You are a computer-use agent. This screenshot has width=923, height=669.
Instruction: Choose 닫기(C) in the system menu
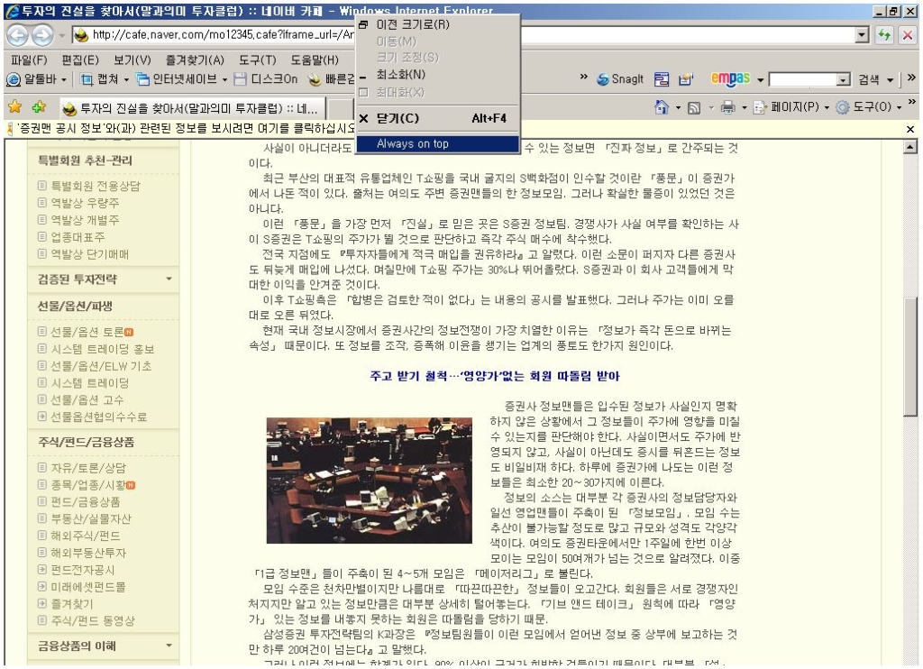point(437,118)
